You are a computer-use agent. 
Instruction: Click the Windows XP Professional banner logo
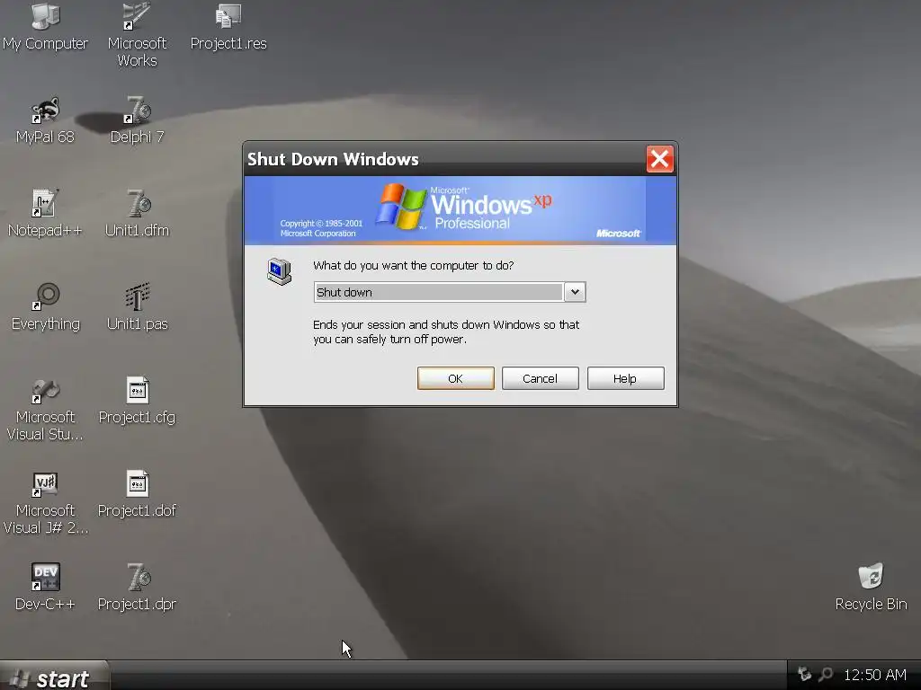pos(464,207)
